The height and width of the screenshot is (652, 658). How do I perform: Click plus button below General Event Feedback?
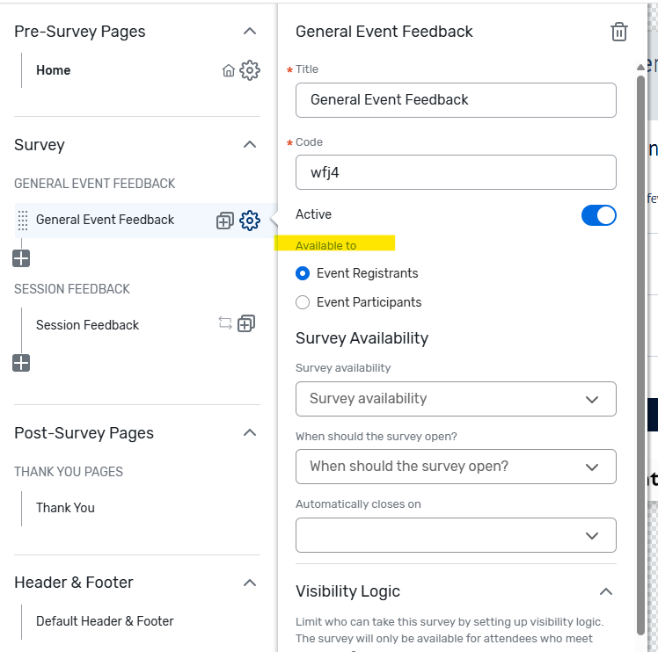(21, 258)
